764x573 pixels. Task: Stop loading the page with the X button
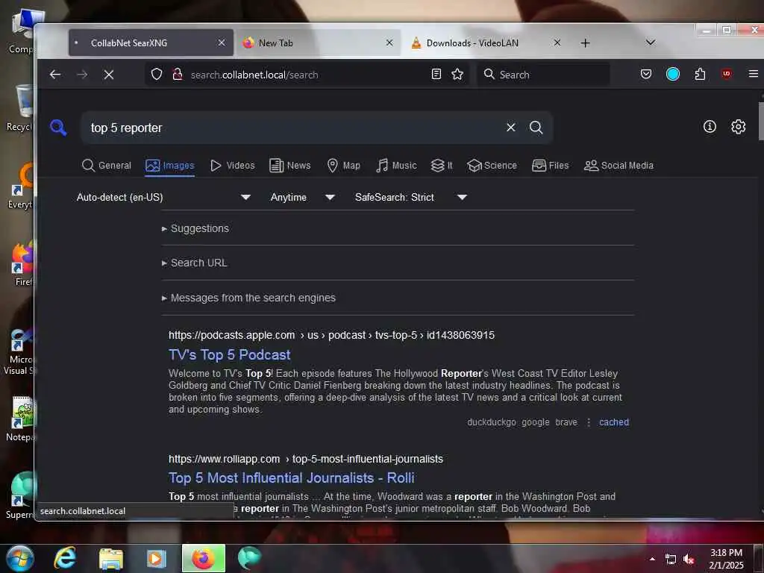[109, 75]
